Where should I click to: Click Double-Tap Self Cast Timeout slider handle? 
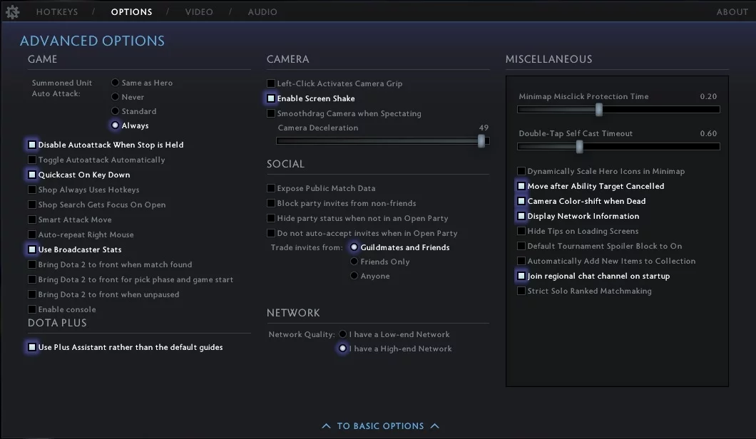[579, 147]
